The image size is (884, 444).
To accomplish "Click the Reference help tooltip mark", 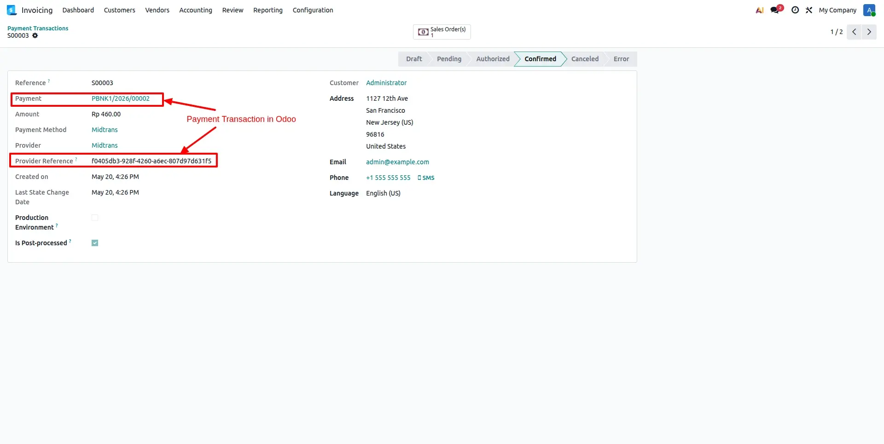I will (49, 81).
